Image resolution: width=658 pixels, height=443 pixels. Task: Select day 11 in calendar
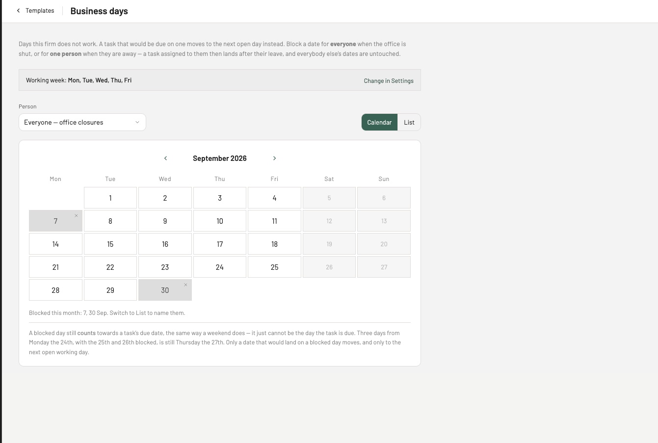(x=274, y=221)
